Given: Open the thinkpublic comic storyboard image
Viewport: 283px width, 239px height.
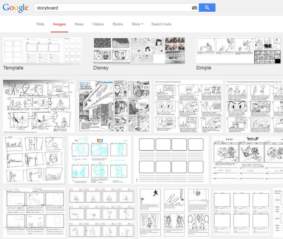Looking at the screenshot, I should (114, 106).
